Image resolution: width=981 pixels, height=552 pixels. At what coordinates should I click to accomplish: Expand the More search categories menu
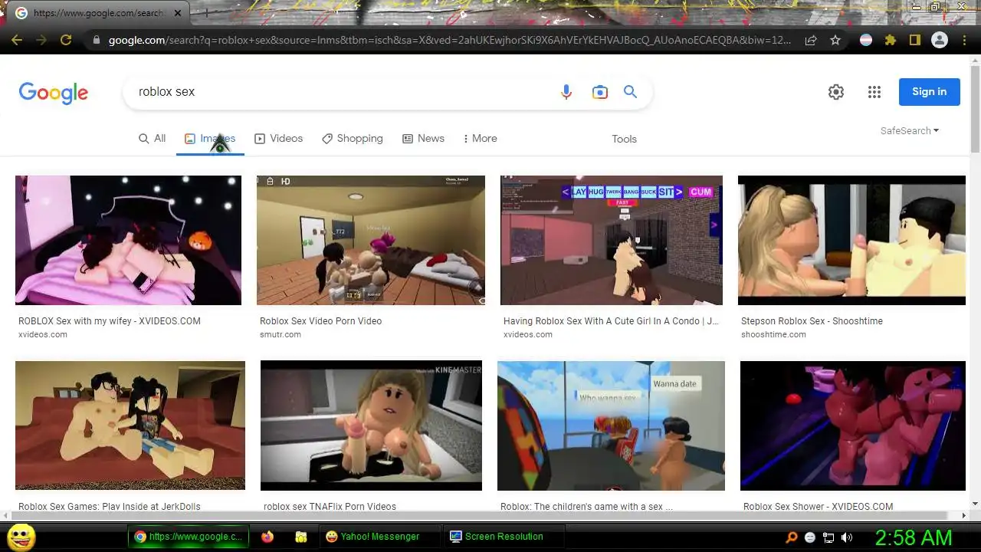point(481,138)
